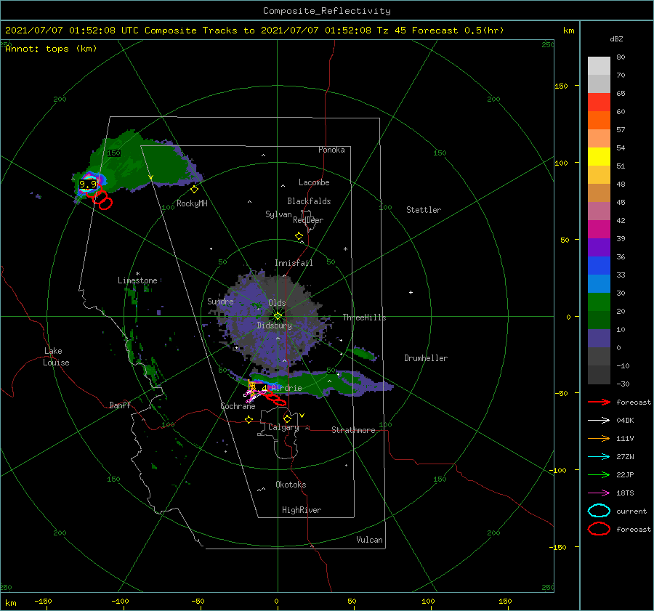The image size is (654, 611).
Task: Click the radar site marker at map center
Action: click(278, 316)
